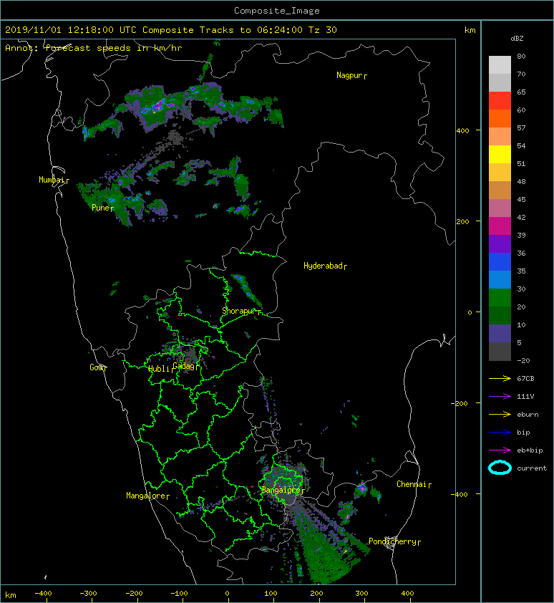Select the 'Pondicherry' city label
The image size is (554, 603).
pos(392,541)
